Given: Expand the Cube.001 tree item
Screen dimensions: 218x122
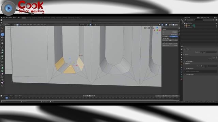Looking at the screenshot, I should click(185, 27).
